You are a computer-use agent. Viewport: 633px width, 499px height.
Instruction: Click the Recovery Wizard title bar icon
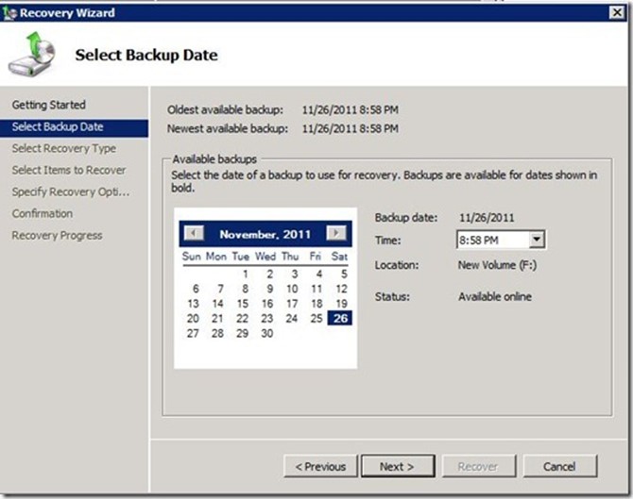tap(9, 12)
